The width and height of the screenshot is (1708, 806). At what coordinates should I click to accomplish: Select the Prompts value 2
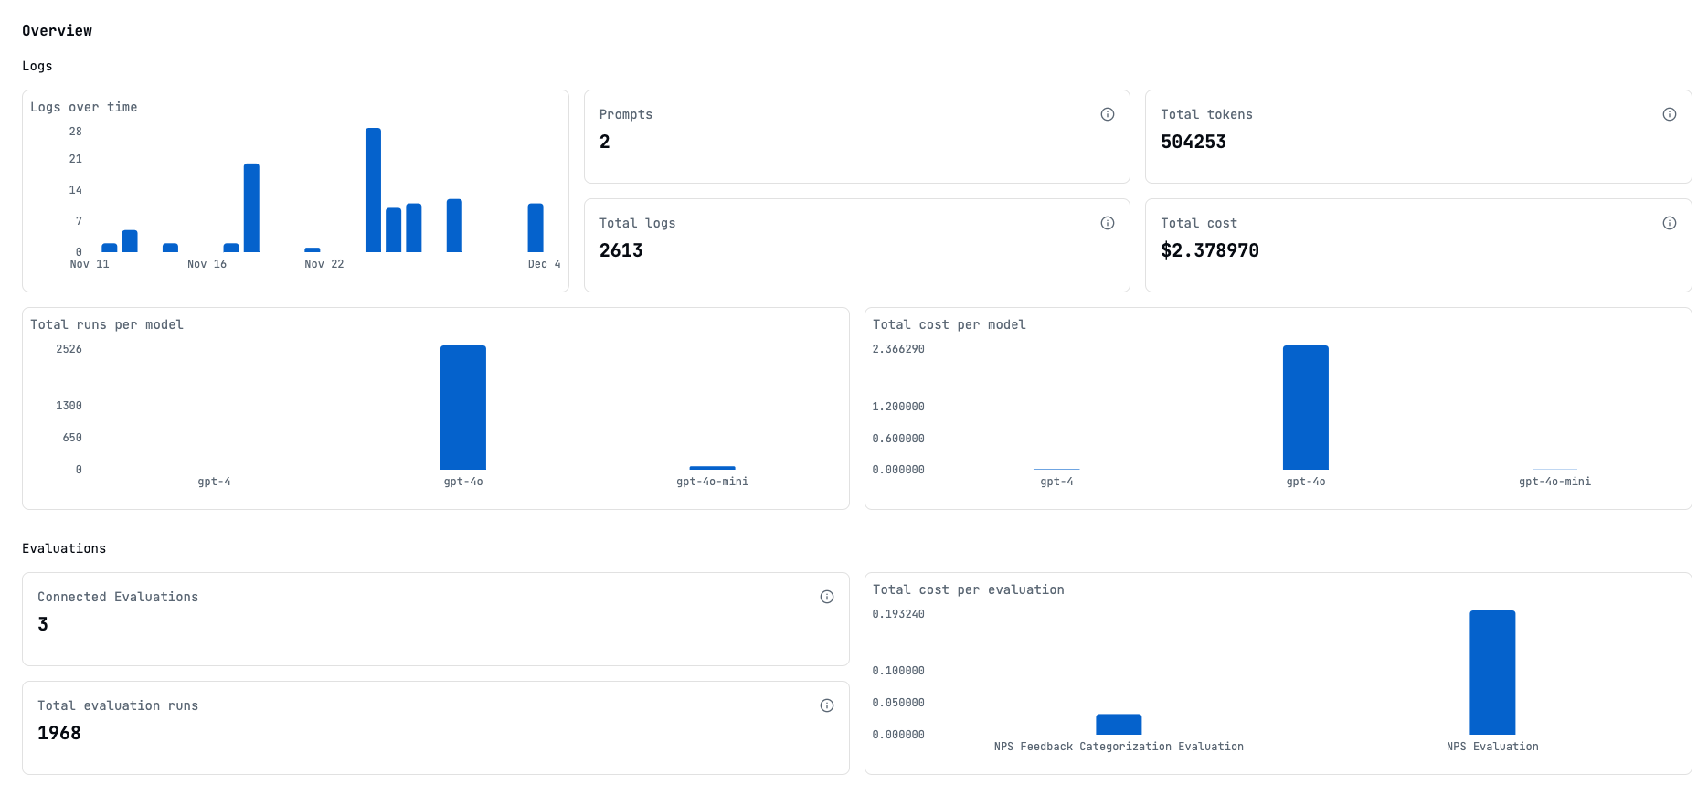click(604, 142)
